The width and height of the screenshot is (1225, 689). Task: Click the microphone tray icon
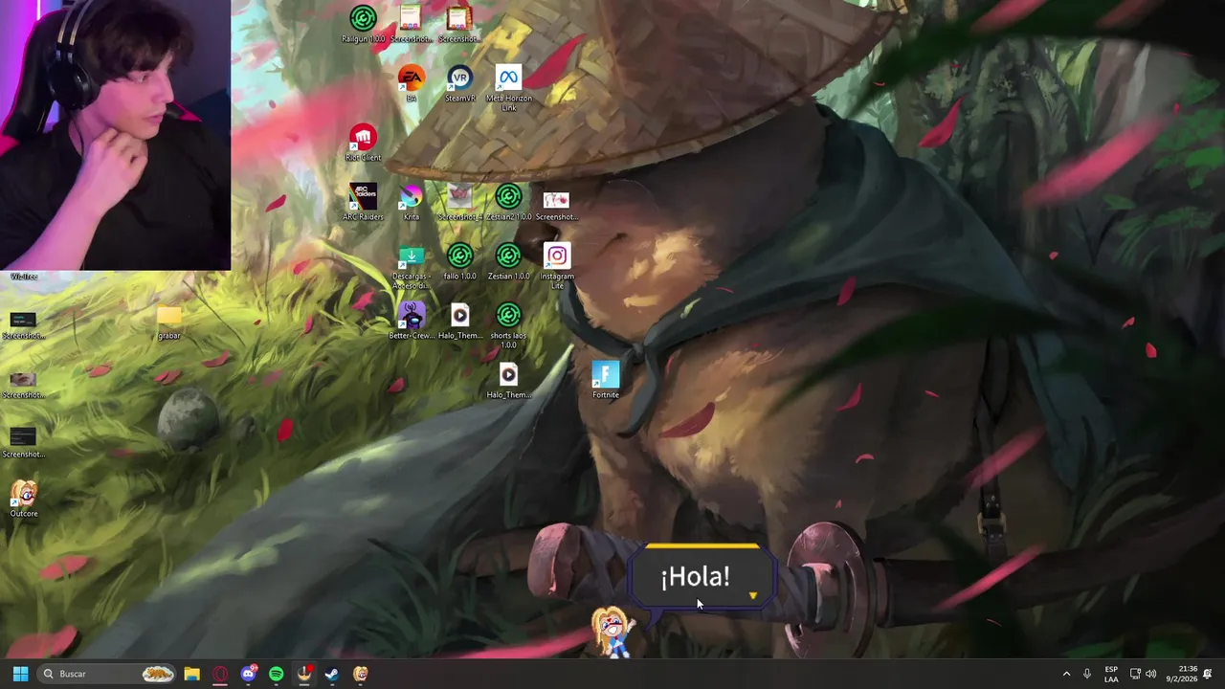tap(1087, 674)
